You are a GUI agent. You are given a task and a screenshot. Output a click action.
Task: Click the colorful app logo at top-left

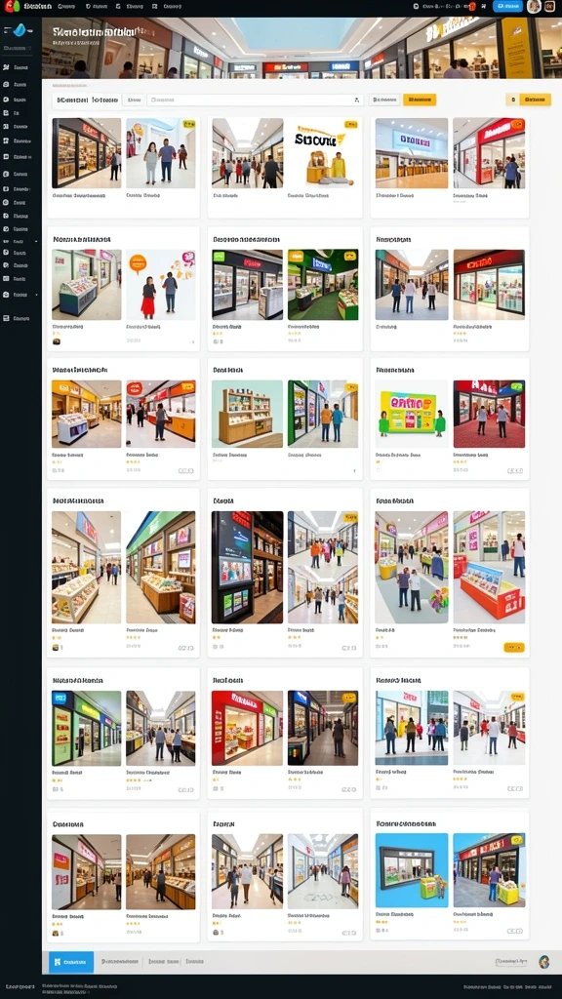click(x=12, y=7)
